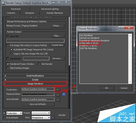This screenshot has width=136, height=123.
Task: Select the ActiveShade render mode radio
Action: (4, 118)
